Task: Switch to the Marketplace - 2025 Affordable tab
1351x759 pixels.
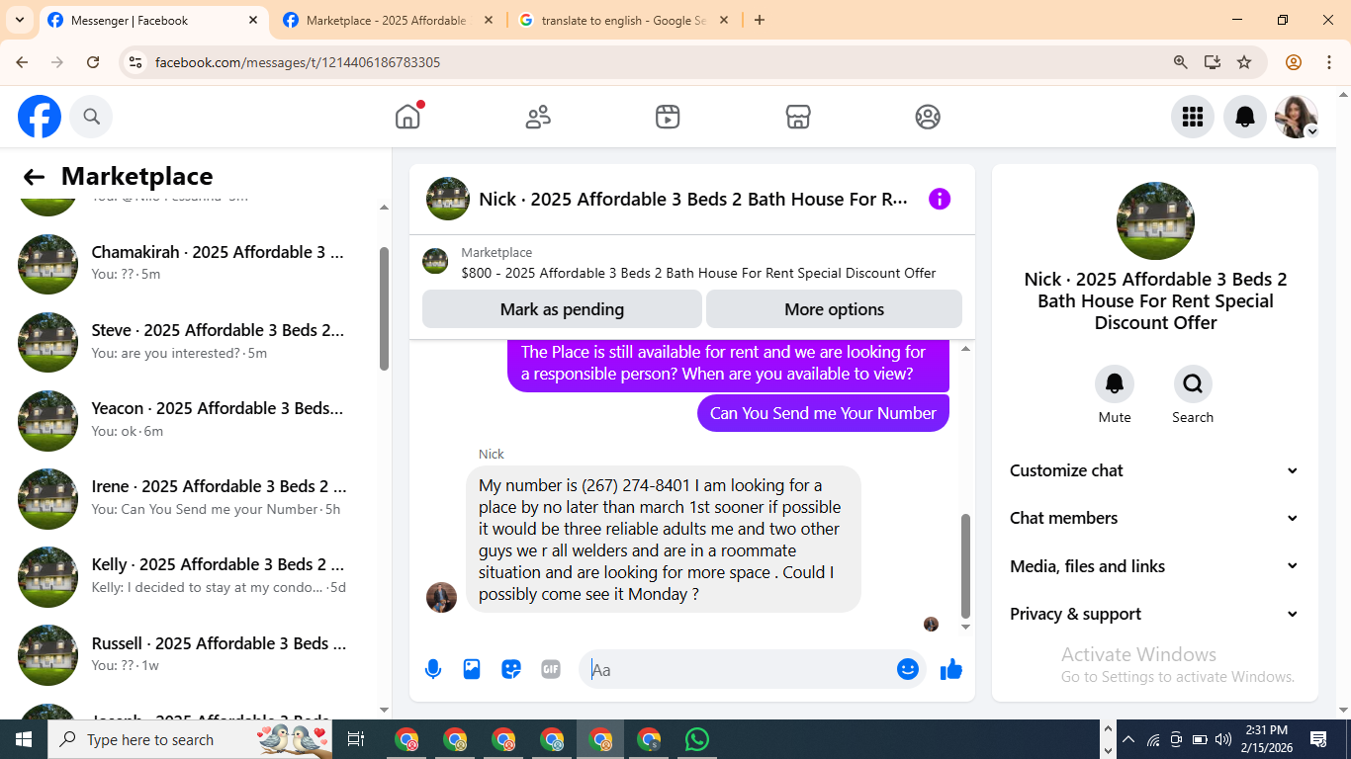Action: (x=387, y=20)
